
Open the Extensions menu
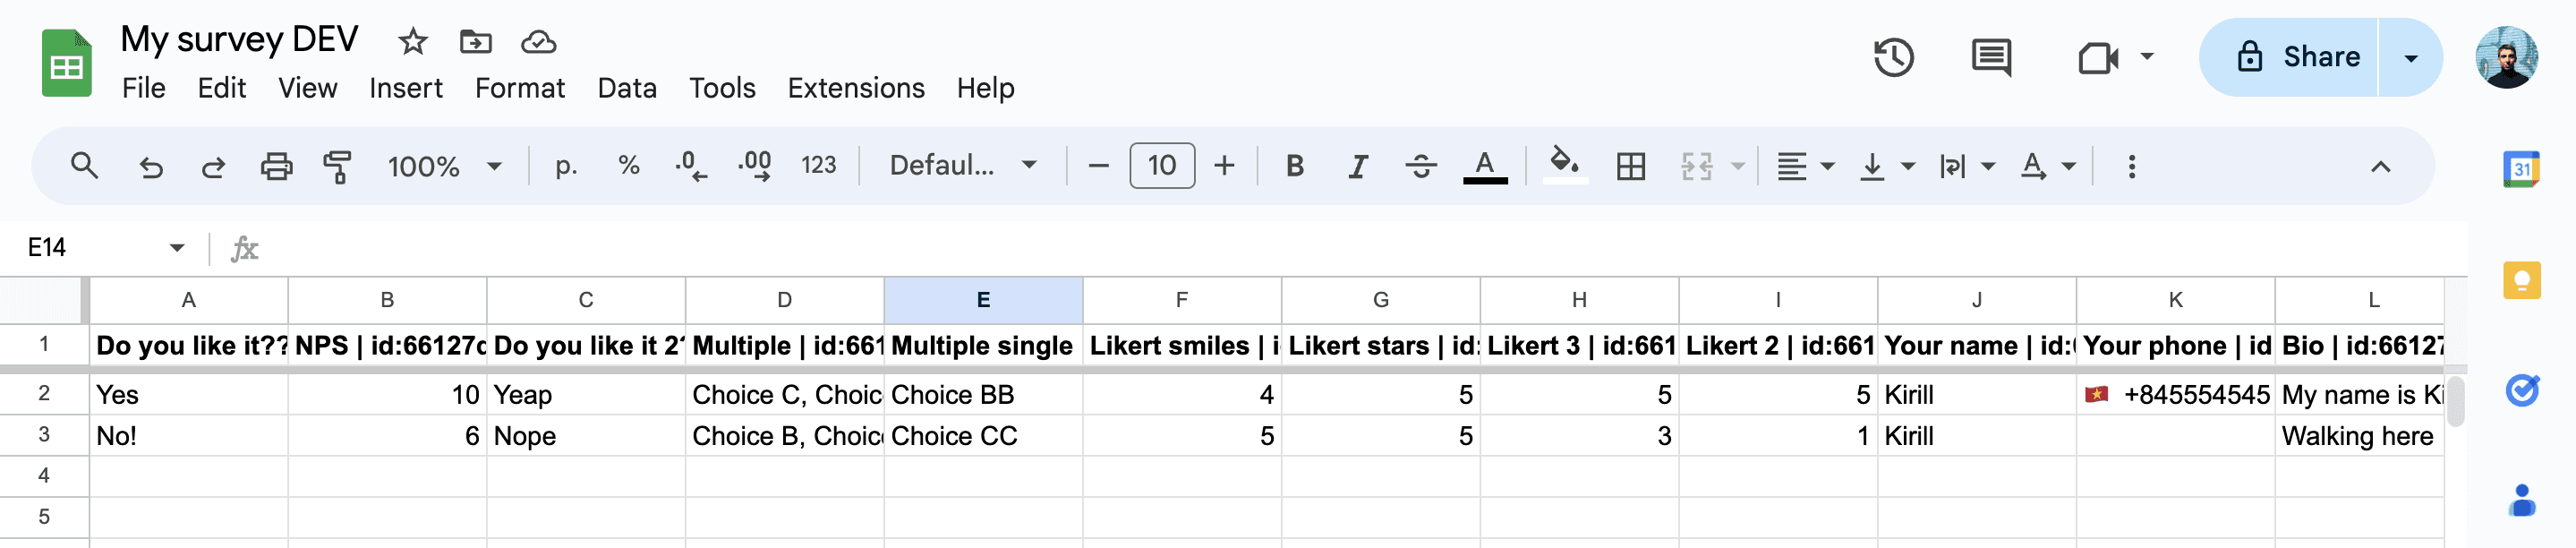[x=856, y=88]
